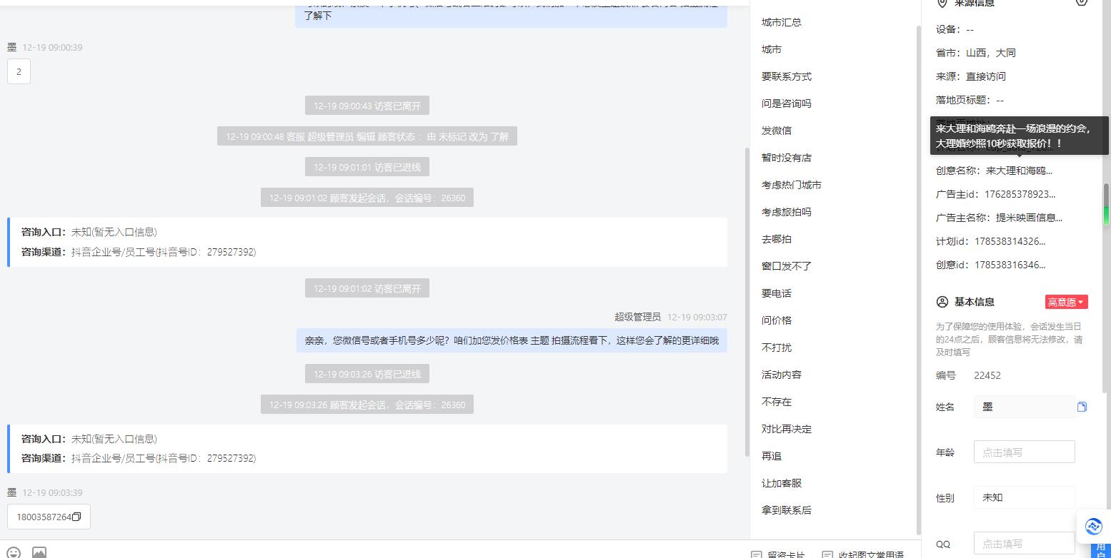Open the image upload icon

[x=39, y=553]
